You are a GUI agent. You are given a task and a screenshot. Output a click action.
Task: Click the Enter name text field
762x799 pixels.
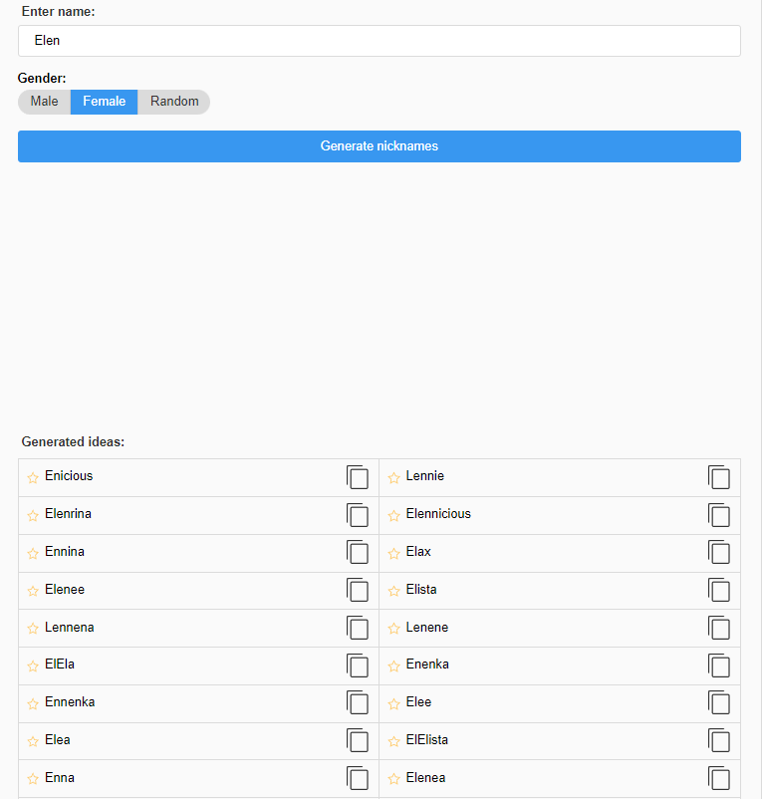coord(379,41)
